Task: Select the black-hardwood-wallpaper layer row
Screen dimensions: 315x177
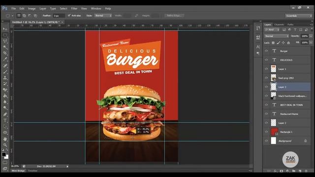Action: 287,96
